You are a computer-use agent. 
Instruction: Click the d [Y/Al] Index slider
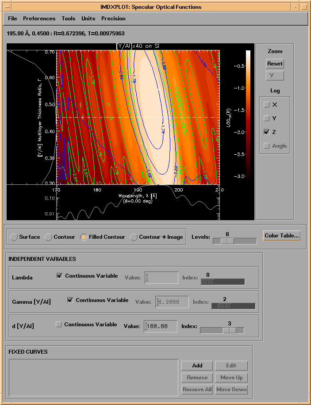(x=222, y=330)
